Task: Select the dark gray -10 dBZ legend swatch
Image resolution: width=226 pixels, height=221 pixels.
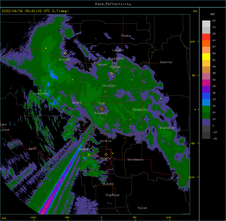Action: [x=206, y=135]
